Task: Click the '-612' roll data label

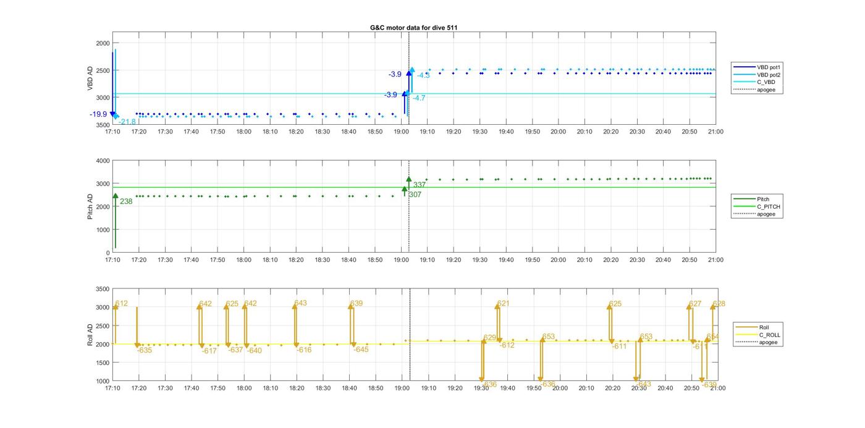Action: point(507,345)
